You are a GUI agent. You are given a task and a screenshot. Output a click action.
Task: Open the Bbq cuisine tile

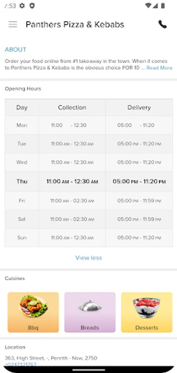(x=33, y=312)
